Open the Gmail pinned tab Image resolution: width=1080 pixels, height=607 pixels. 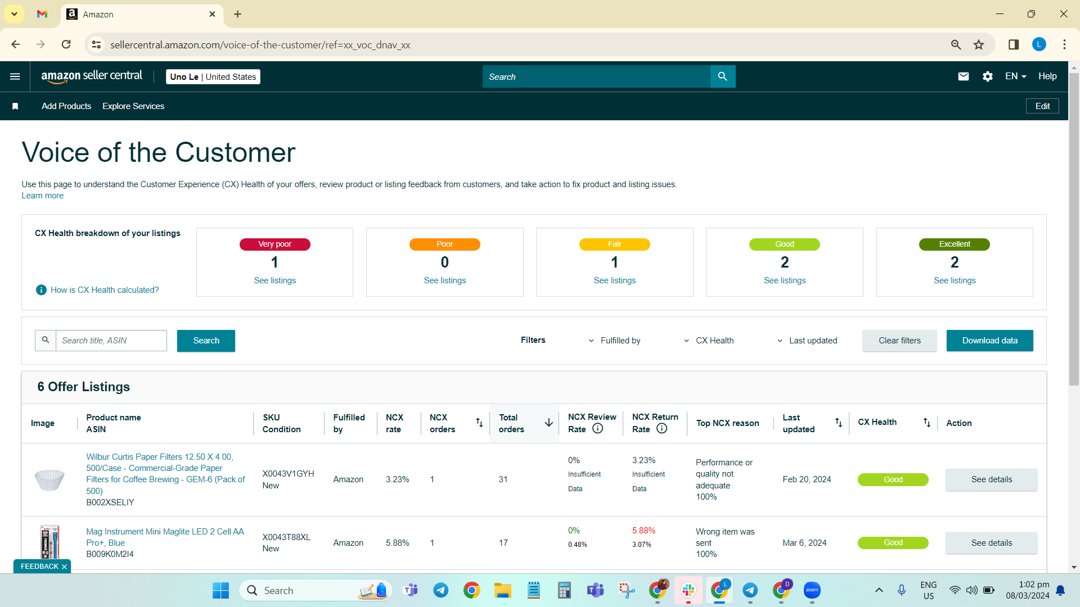(x=42, y=14)
